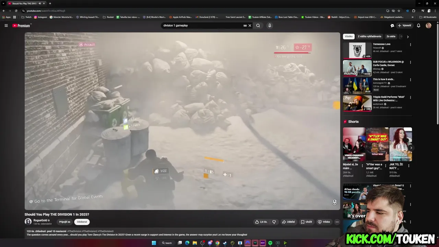This screenshot has height=247, width=439.
Task: Dislike the Division video
Action: point(274,222)
